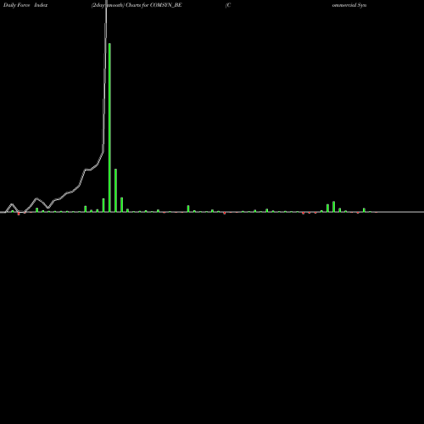Click the tallest green force index bar

(x=109, y=127)
